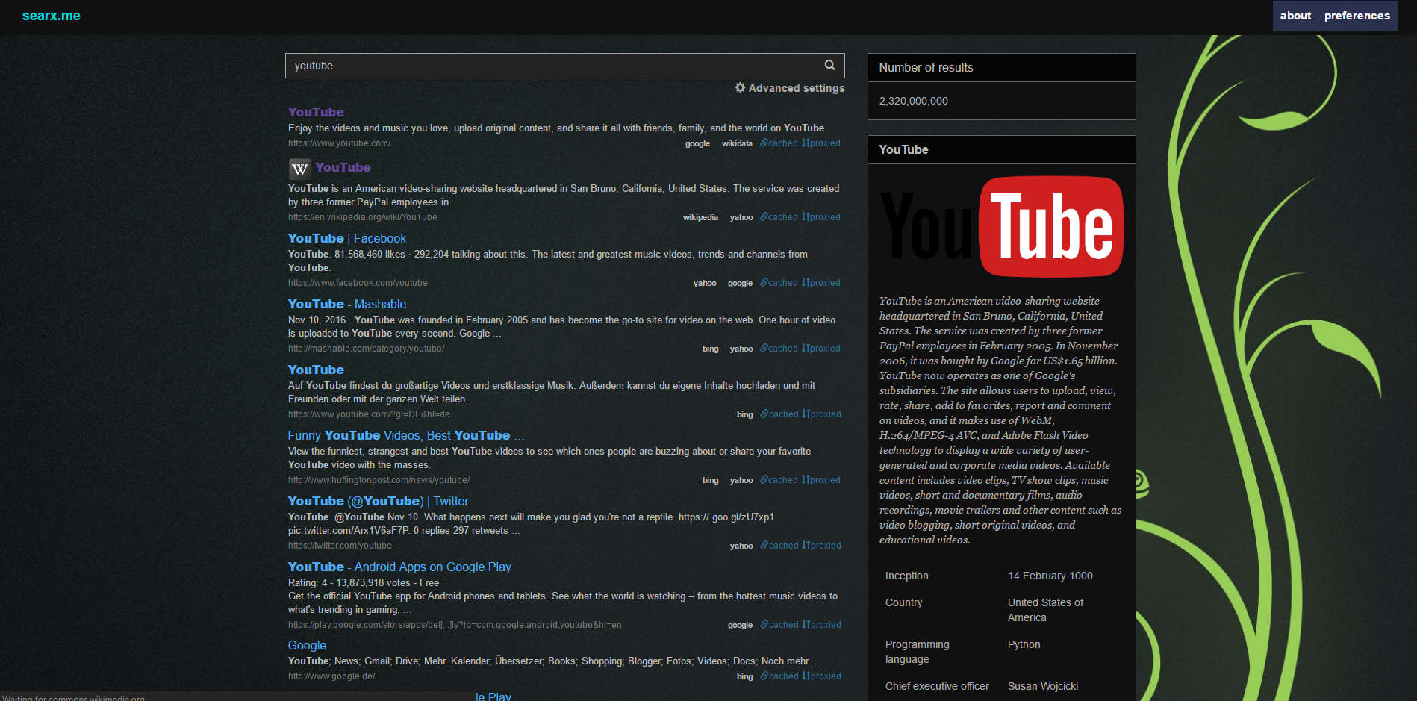Open proxied link for huffingtonpost result
The height and width of the screenshot is (701, 1417).
[x=821, y=480]
